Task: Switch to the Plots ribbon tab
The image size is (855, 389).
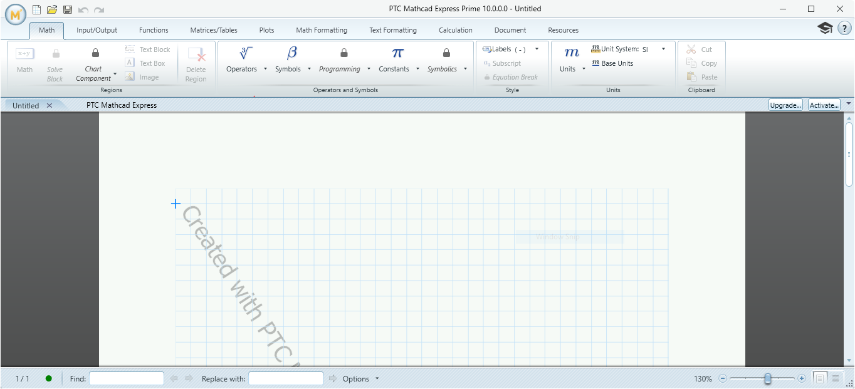Action: [266, 29]
